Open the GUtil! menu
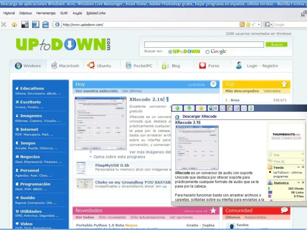Image resolution: width=307 pixels, height=230 pixels. coord(64,13)
